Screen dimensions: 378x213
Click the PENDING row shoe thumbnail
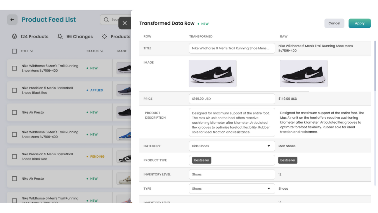pyautogui.click(x=124, y=156)
